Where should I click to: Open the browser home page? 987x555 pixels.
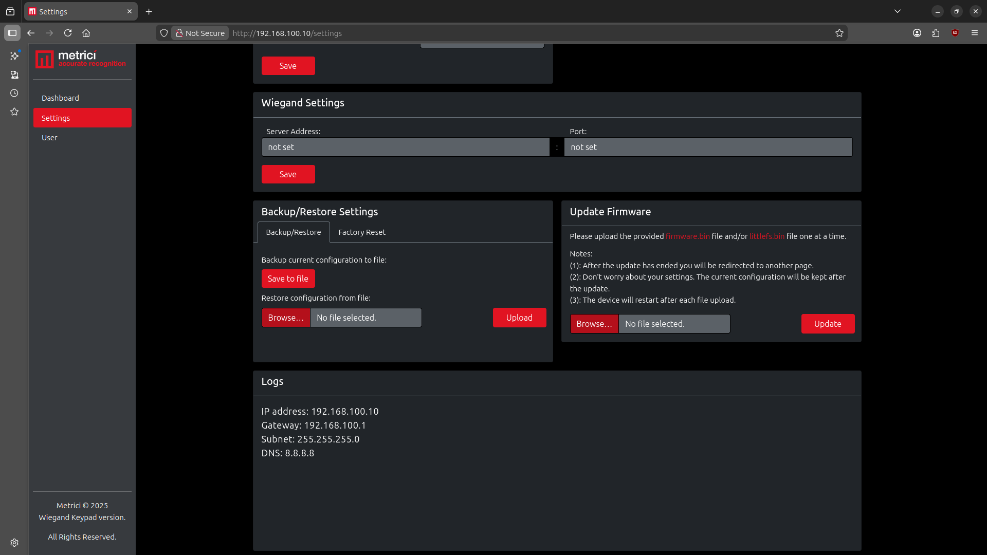(x=86, y=33)
